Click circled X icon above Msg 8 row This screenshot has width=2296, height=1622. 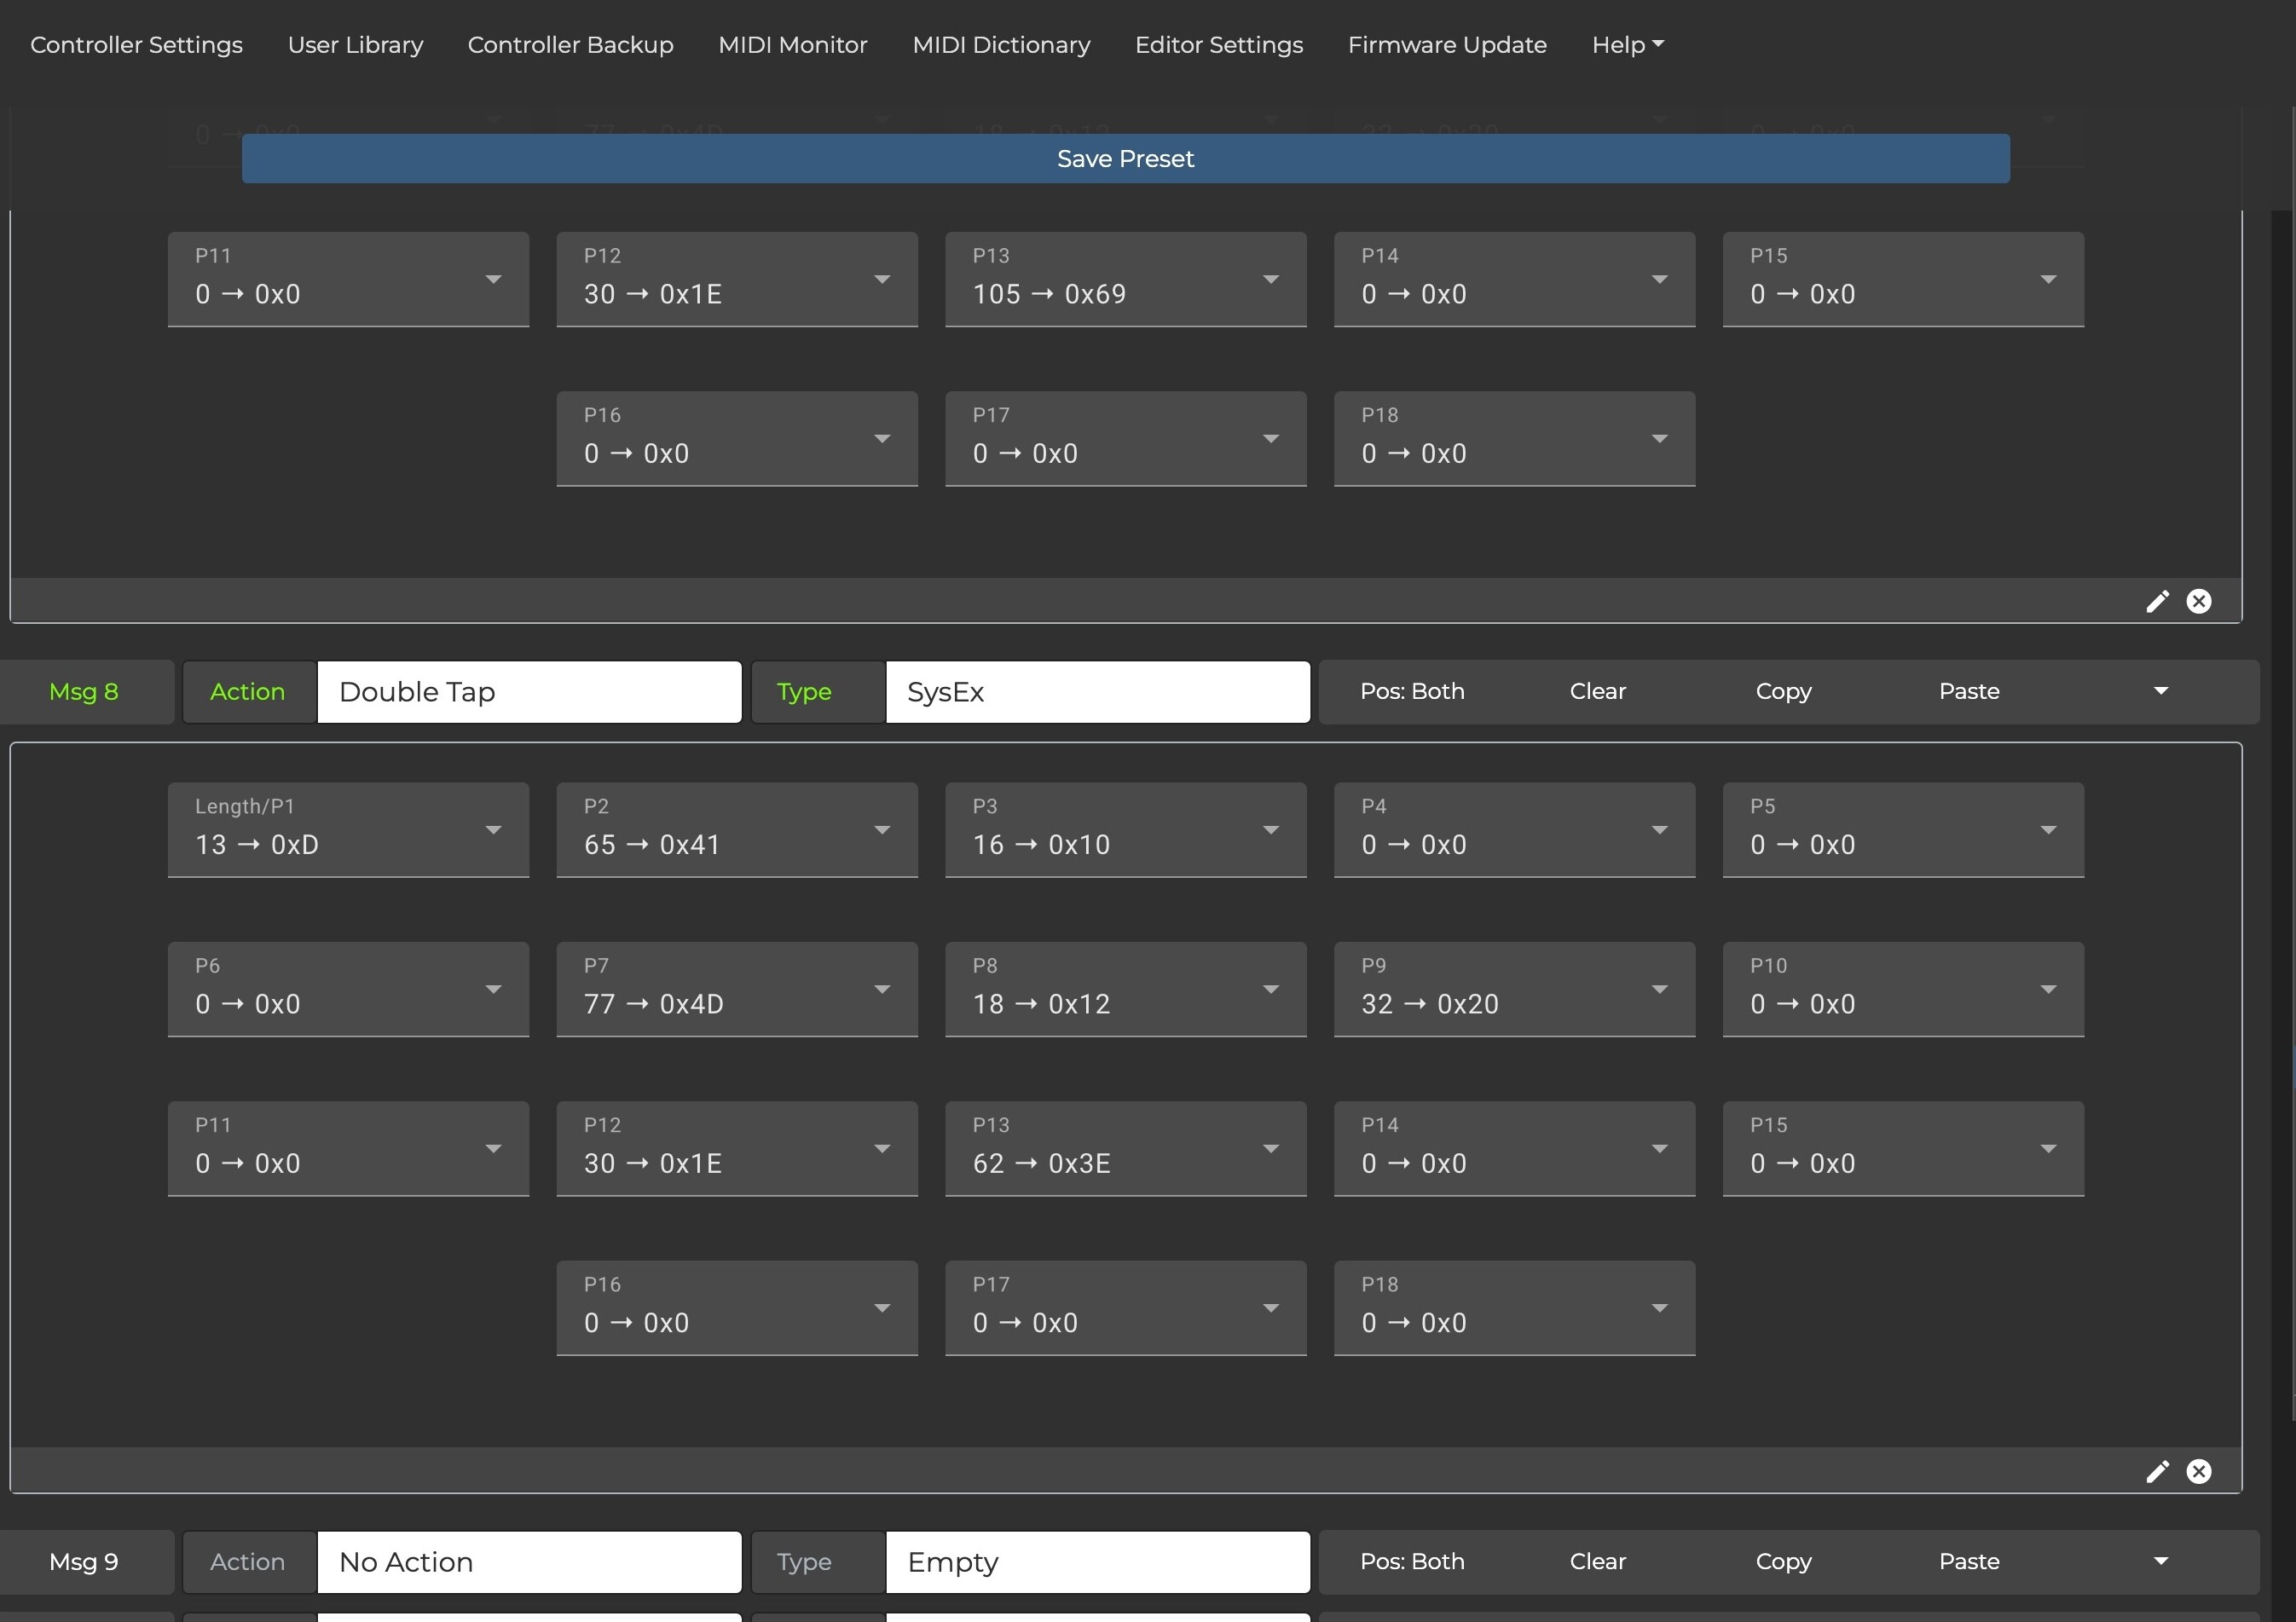click(2198, 601)
